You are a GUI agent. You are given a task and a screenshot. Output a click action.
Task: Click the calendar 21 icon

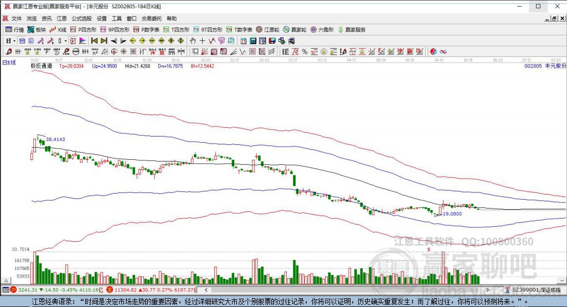coord(244,41)
